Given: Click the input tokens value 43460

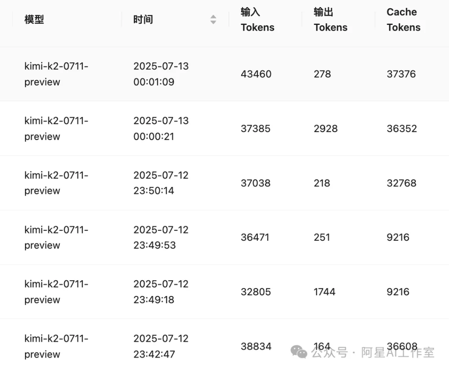Looking at the screenshot, I should 256,74.
